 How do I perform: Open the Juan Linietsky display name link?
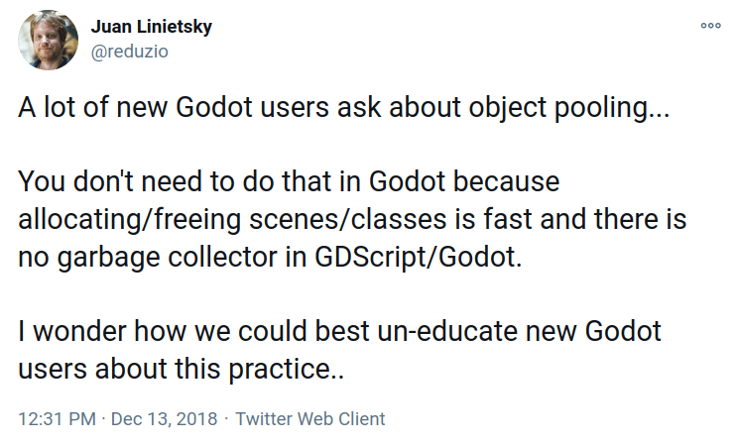[151, 27]
